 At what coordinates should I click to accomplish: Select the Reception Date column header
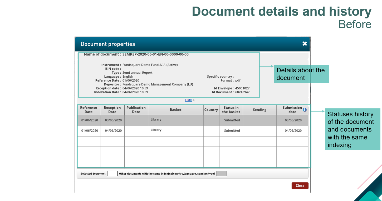[112, 110]
